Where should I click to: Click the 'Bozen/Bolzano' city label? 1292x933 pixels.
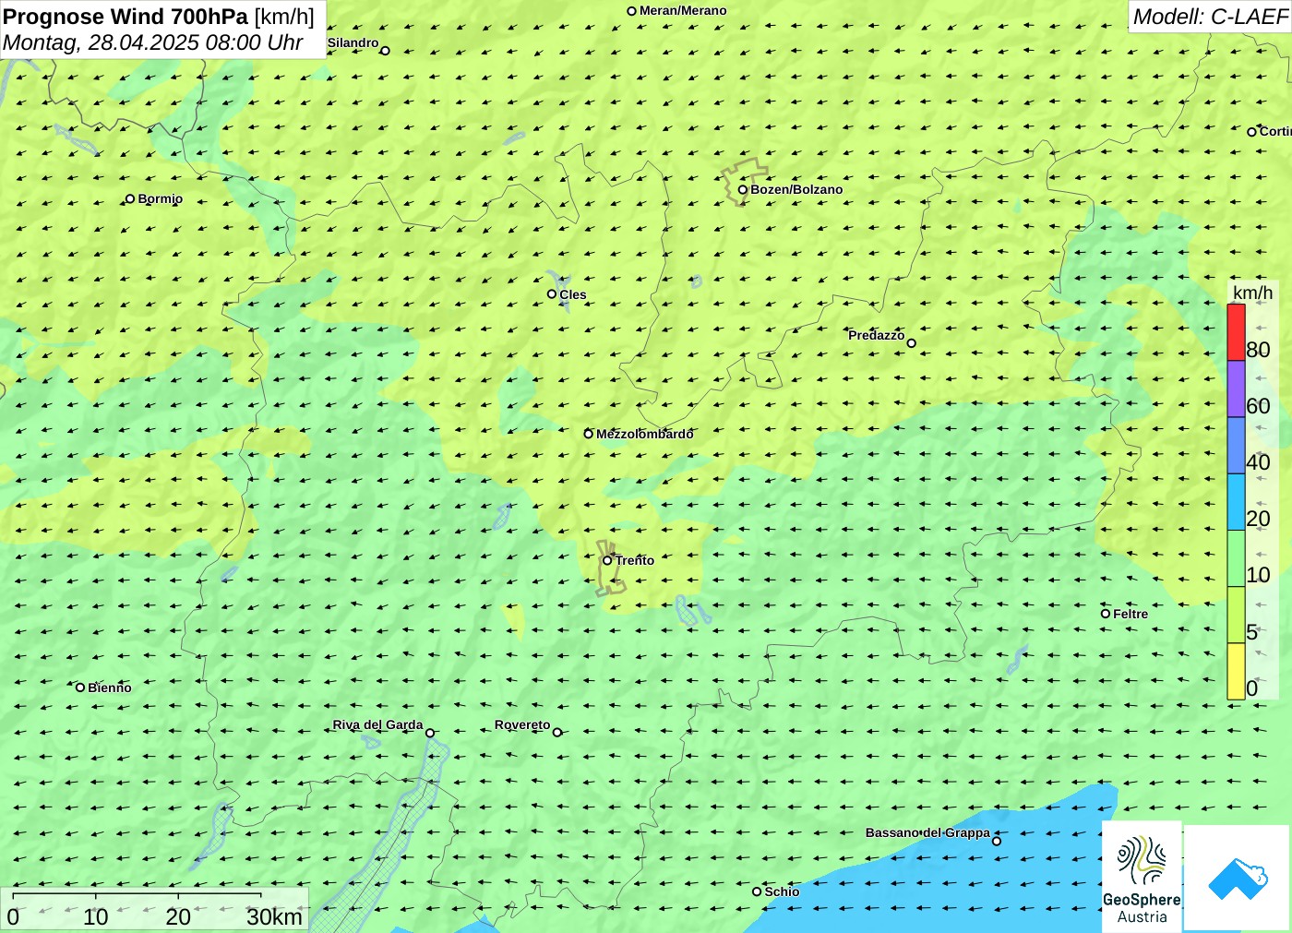796,189
